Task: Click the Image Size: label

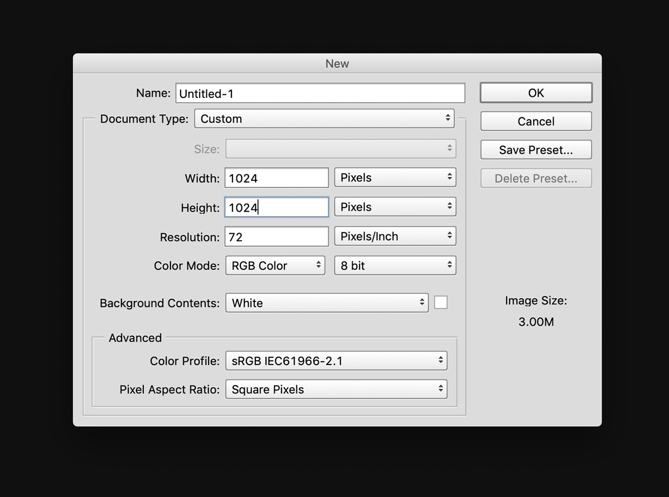Action: click(x=536, y=301)
